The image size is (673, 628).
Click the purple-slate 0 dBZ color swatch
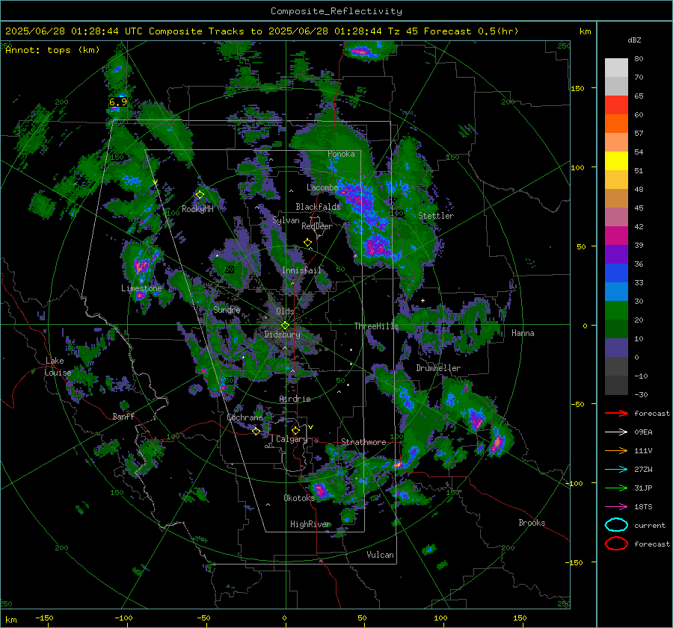click(616, 347)
